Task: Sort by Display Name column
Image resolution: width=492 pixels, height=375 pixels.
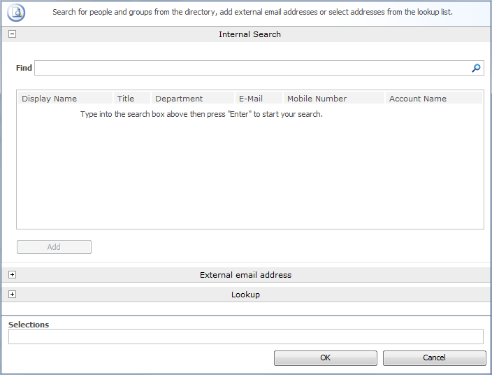Action: 50,99
